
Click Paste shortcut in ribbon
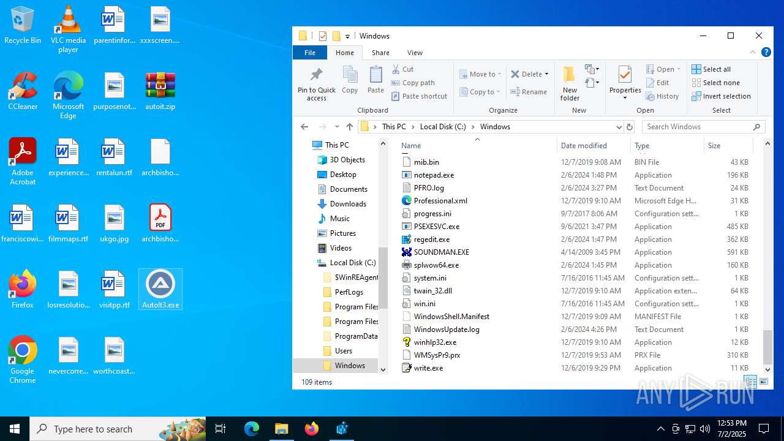419,96
